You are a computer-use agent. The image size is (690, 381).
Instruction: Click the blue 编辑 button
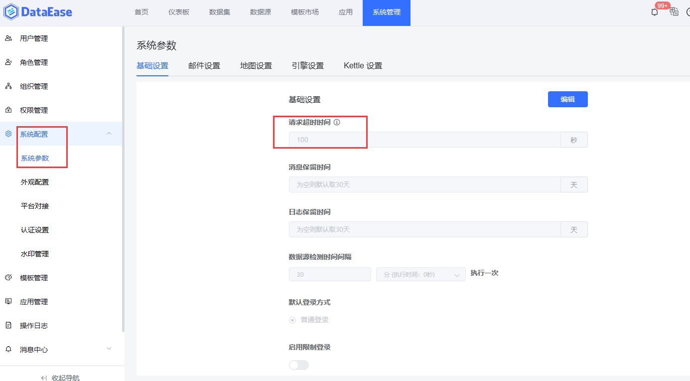tap(567, 99)
